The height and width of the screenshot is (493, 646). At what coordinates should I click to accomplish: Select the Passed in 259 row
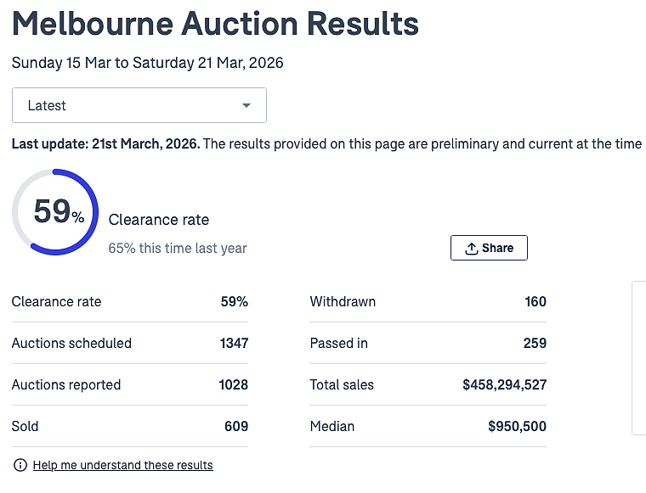(x=428, y=343)
